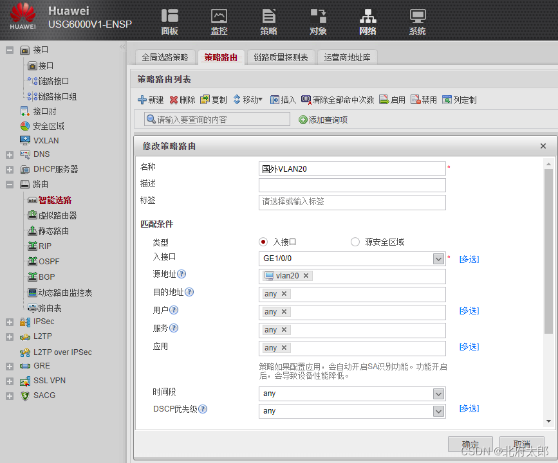Click 多选 link beside 应用
The width and height of the screenshot is (558, 463).
click(469, 347)
